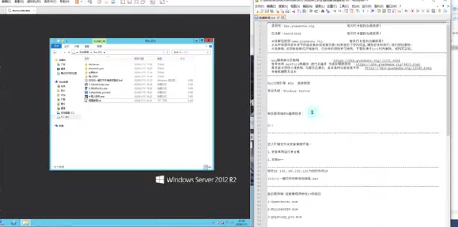Select the 1-GameCenter.exe file icon
Image resolution: width=458 pixels, height=227 pixels.
point(86,83)
